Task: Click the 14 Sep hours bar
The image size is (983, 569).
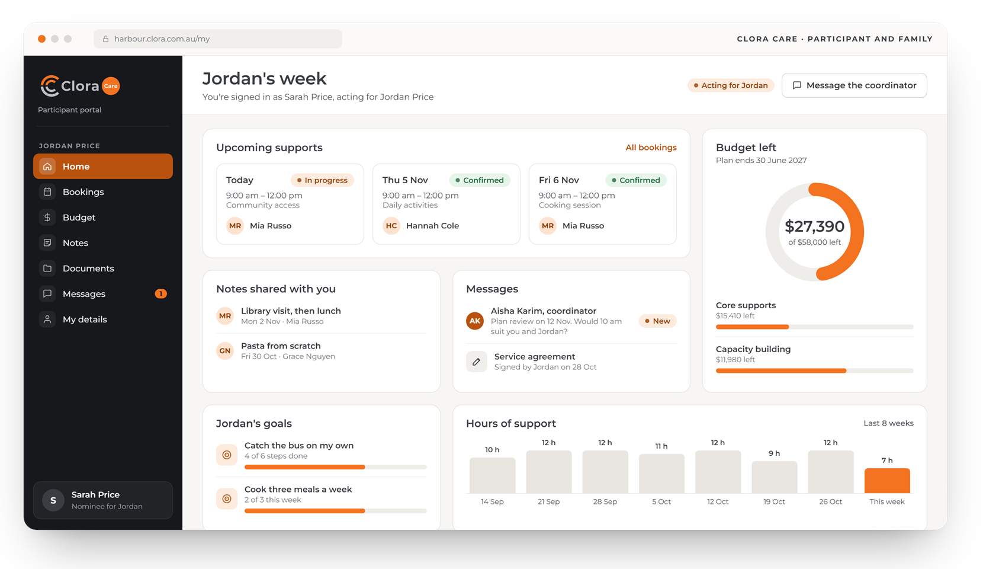Action: [x=492, y=475]
